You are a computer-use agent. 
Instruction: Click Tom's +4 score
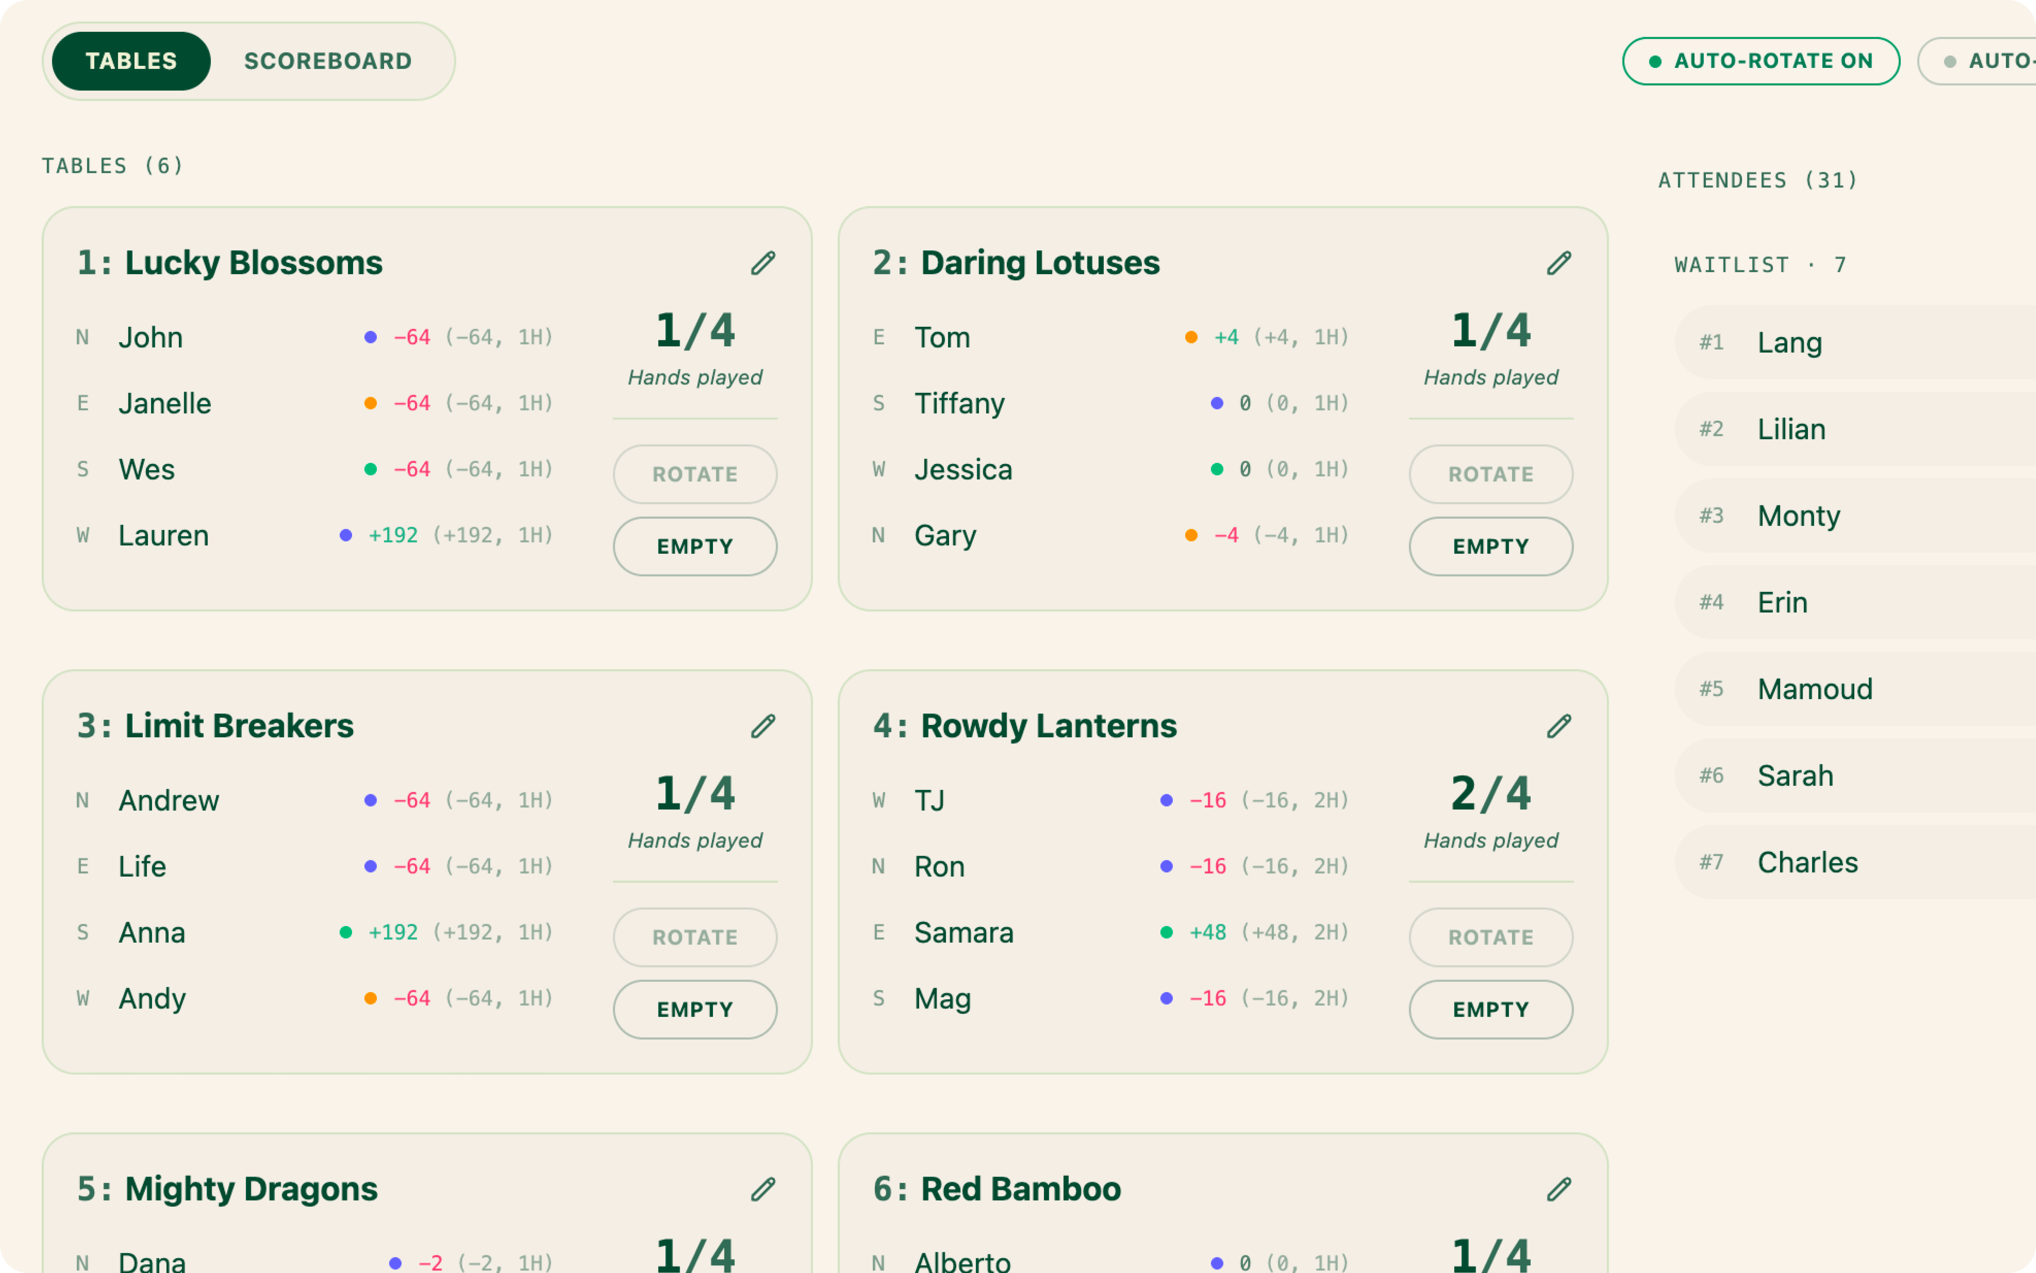coord(1226,338)
